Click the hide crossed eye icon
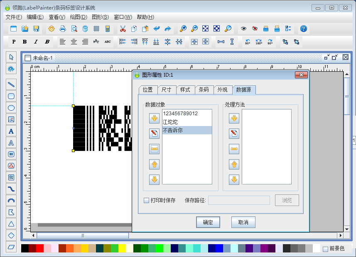This screenshot has height=257, width=356. (x=255, y=29)
